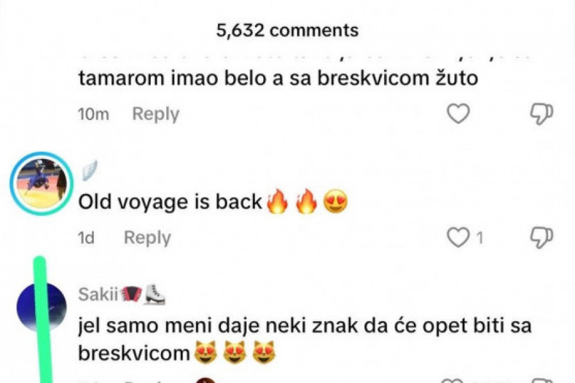Click the '10m' comment timestamp
This screenshot has height=383, width=575.
[93, 114]
